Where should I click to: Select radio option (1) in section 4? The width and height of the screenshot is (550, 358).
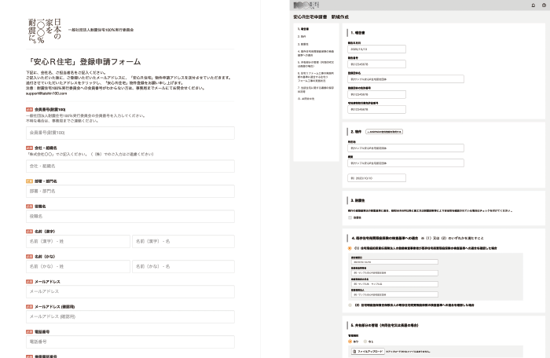tap(350, 249)
